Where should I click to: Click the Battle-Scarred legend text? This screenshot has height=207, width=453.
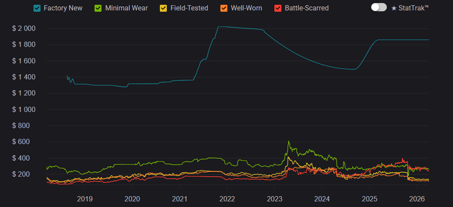[307, 8]
